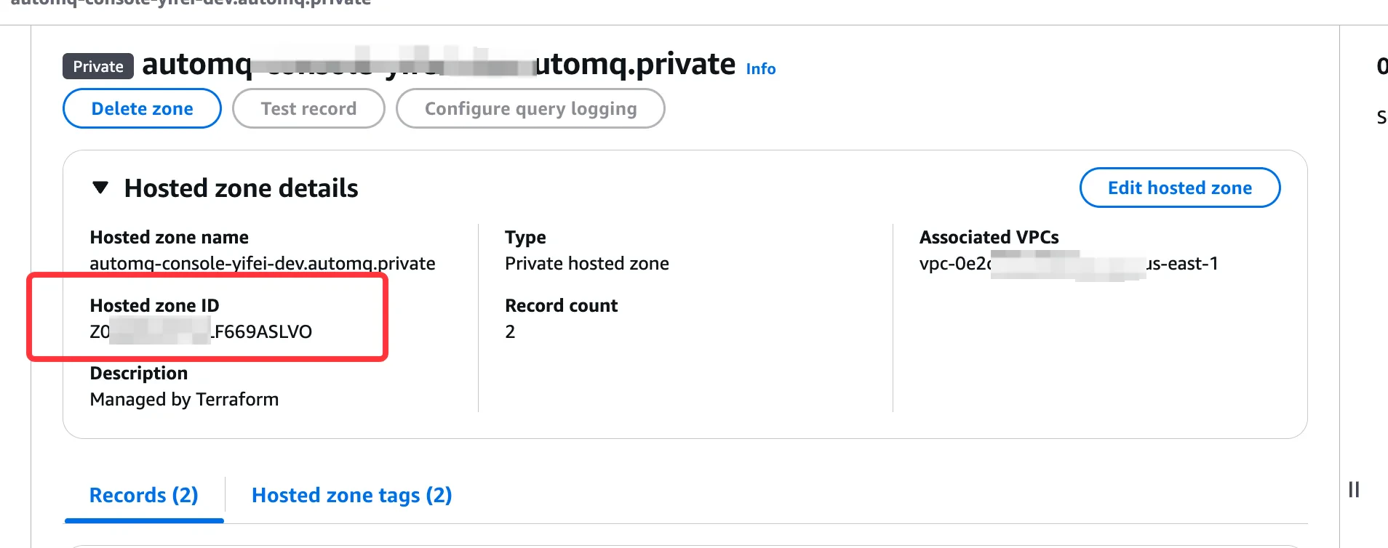Viewport: 1388px width, 548px height.
Task: Open the Info help link
Action: click(x=760, y=68)
